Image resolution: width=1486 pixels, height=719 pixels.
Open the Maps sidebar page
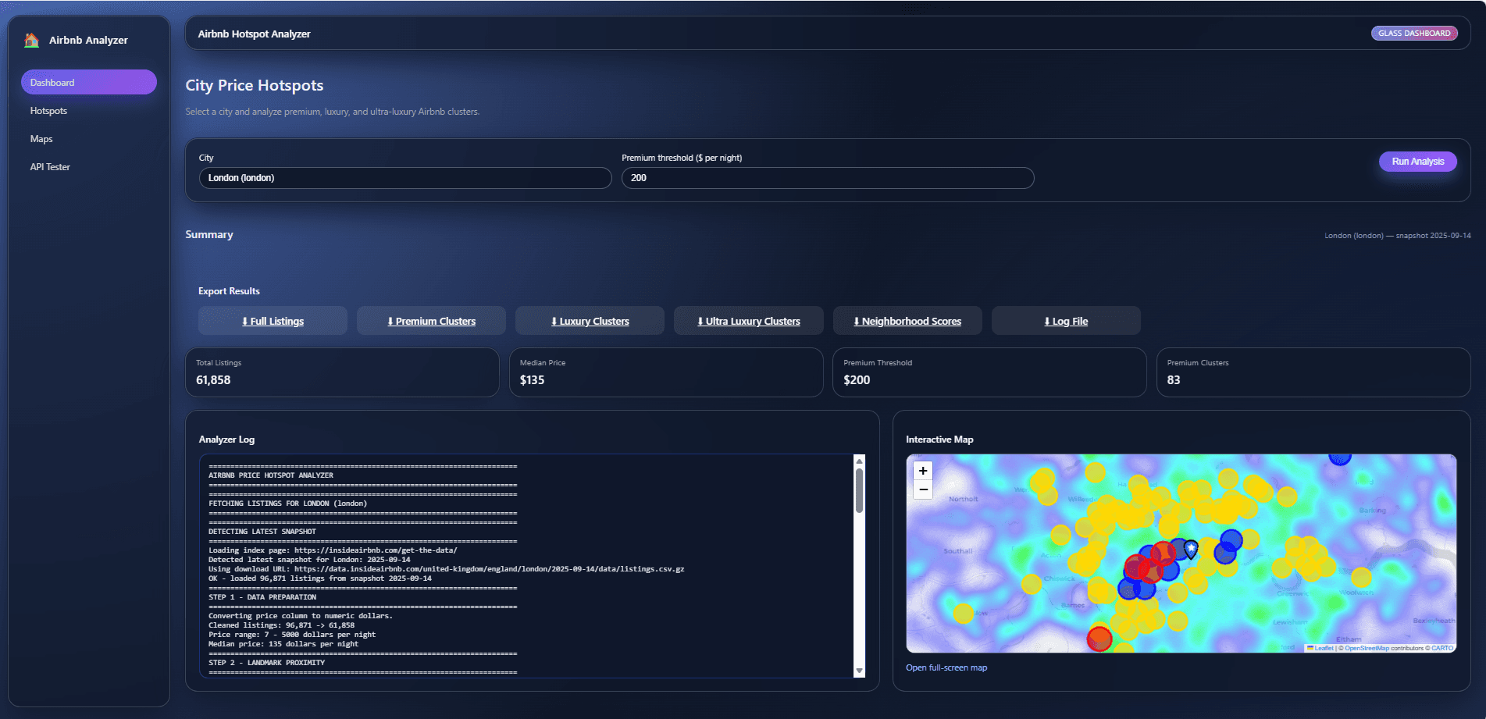41,139
